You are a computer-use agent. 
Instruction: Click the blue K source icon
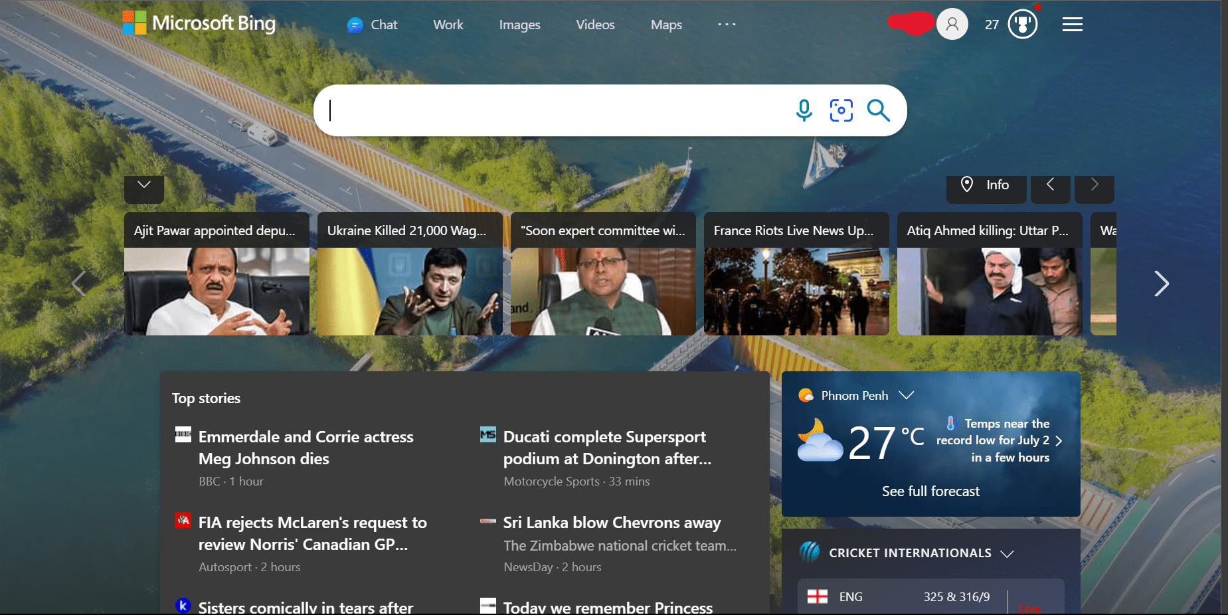(x=183, y=606)
